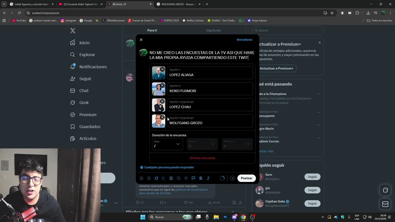Toggle the poll icon in composer

click(x=164, y=178)
